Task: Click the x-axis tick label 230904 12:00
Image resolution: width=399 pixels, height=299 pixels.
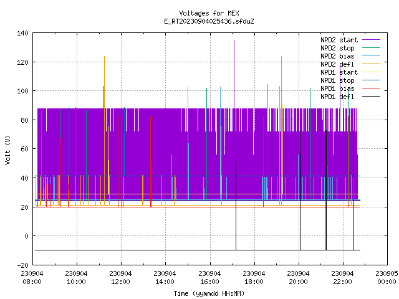Action: [x=120, y=278]
